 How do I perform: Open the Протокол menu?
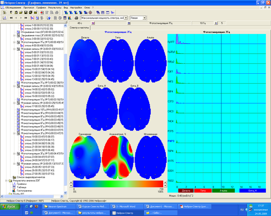pyautogui.click(x=29, y=7)
